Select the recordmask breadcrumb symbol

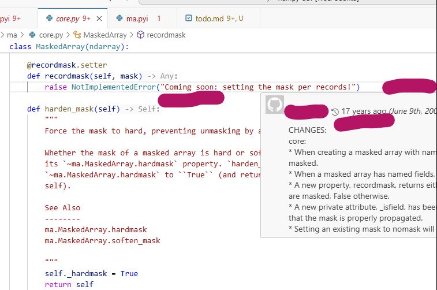coord(166,35)
